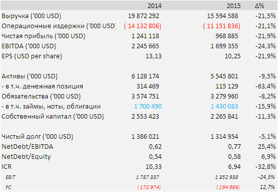Select EPS 2014 value 13,13
The height and width of the screenshot is (192, 278).
pos(154,56)
